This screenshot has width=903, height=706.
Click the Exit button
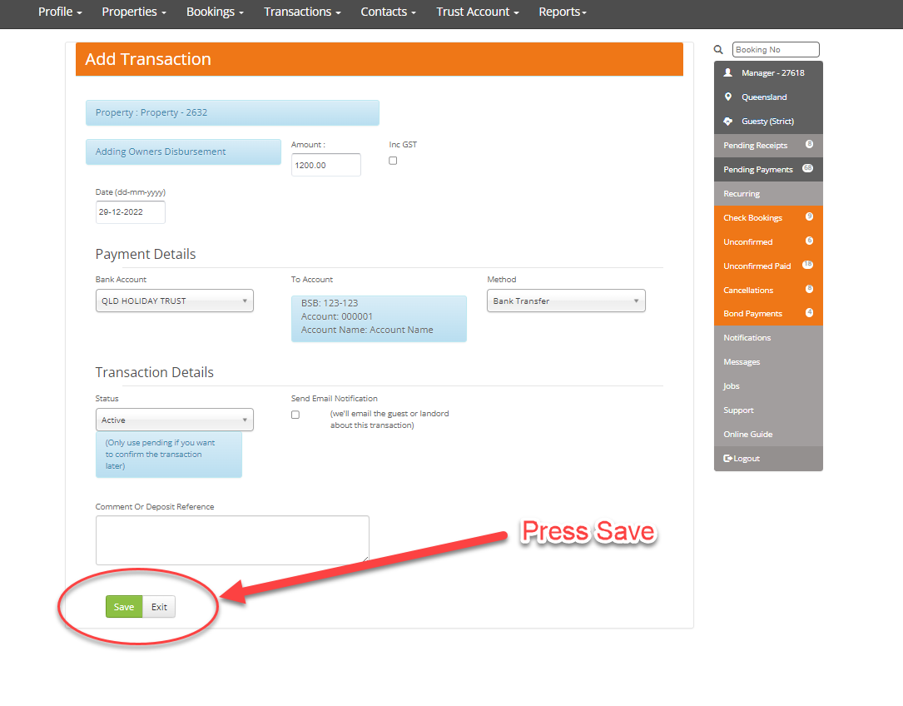pyautogui.click(x=159, y=607)
